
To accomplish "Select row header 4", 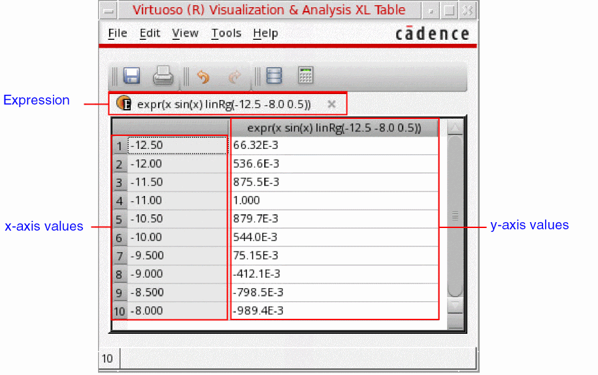I will (120, 201).
